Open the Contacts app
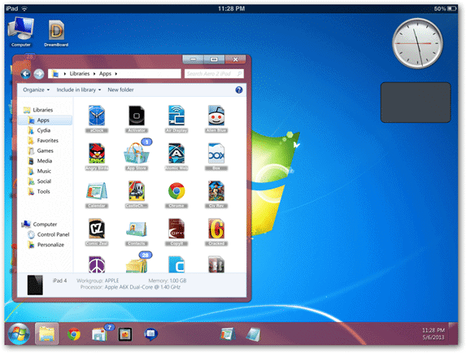Image resolution: width=466 pixels, height=353 pixels. [137, 229]
